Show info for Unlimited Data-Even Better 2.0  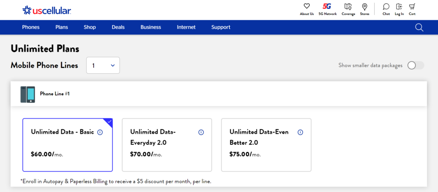(x=300, y=132)
